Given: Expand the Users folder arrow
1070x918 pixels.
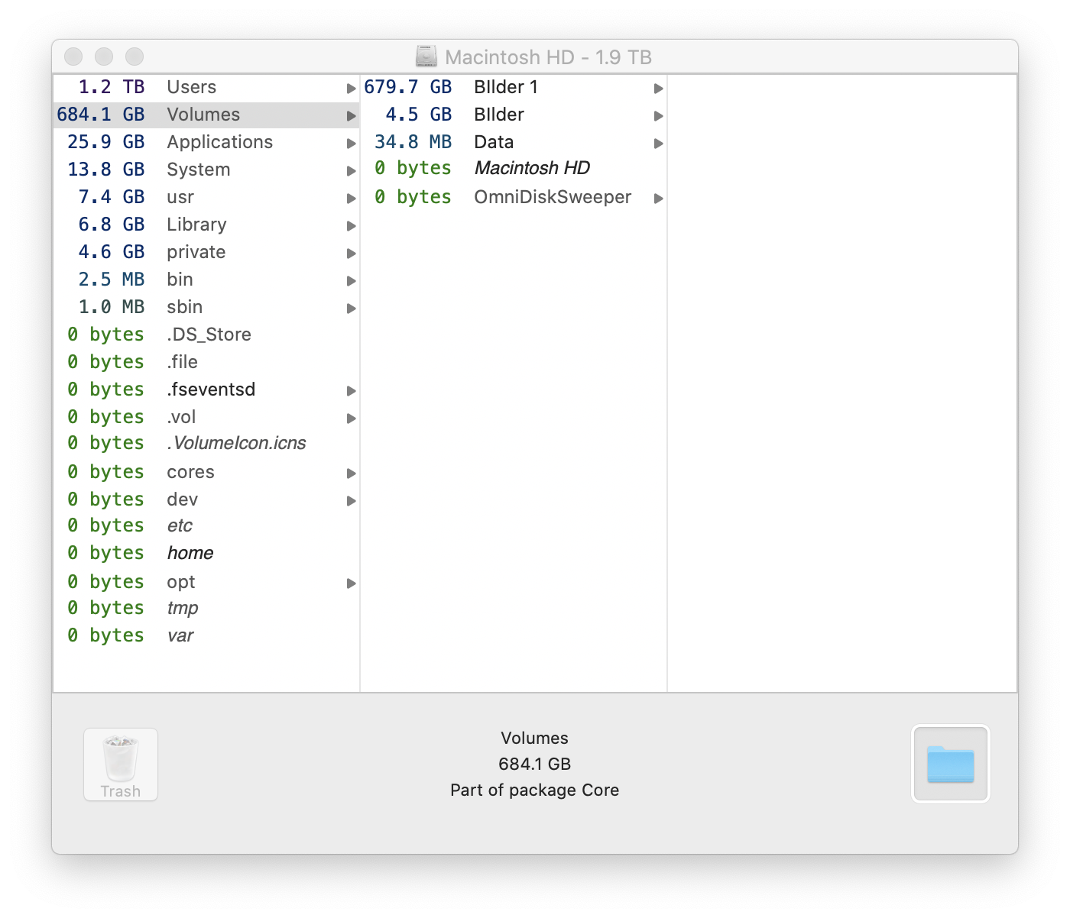Looking at the screenshot, I should [x=352, y=89].
